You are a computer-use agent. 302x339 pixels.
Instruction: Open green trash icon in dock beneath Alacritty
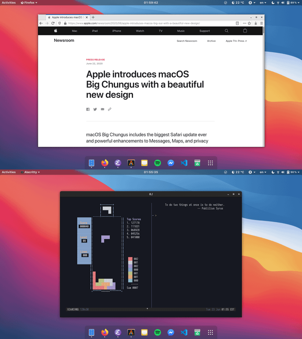pyautogui.click(x=197, y=332)
